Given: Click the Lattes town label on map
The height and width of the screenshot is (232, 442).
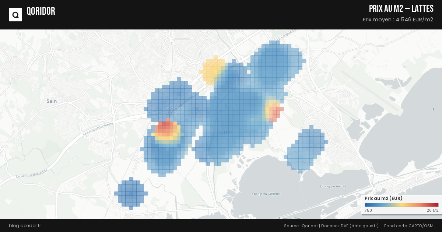Looking at the screenshot, I should (x=225, y=132).
